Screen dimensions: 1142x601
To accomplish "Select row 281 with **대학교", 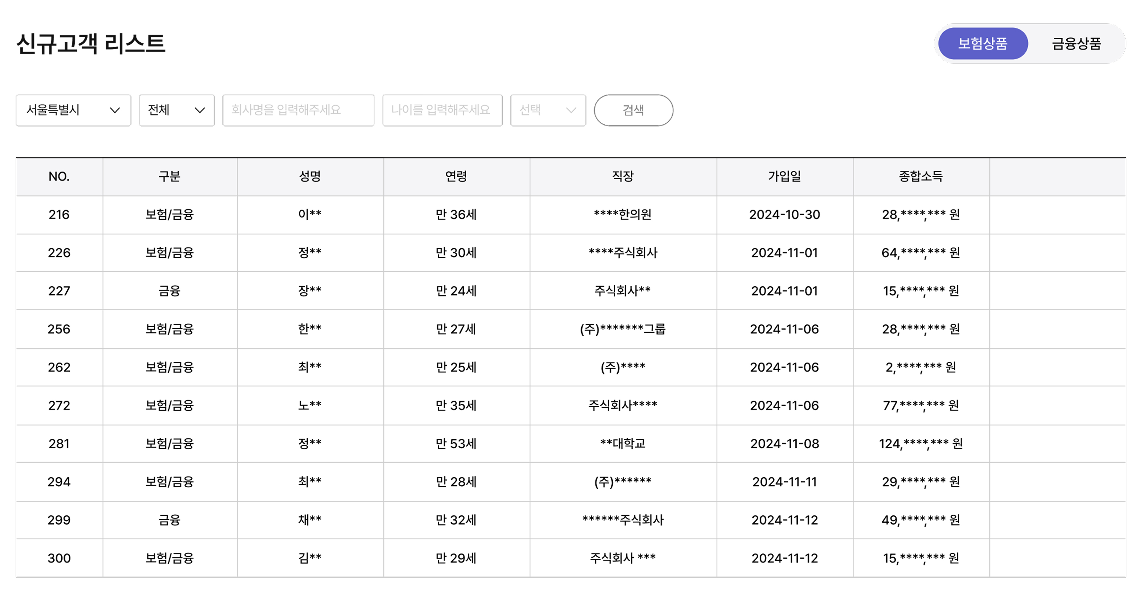I will coord(623,444).
